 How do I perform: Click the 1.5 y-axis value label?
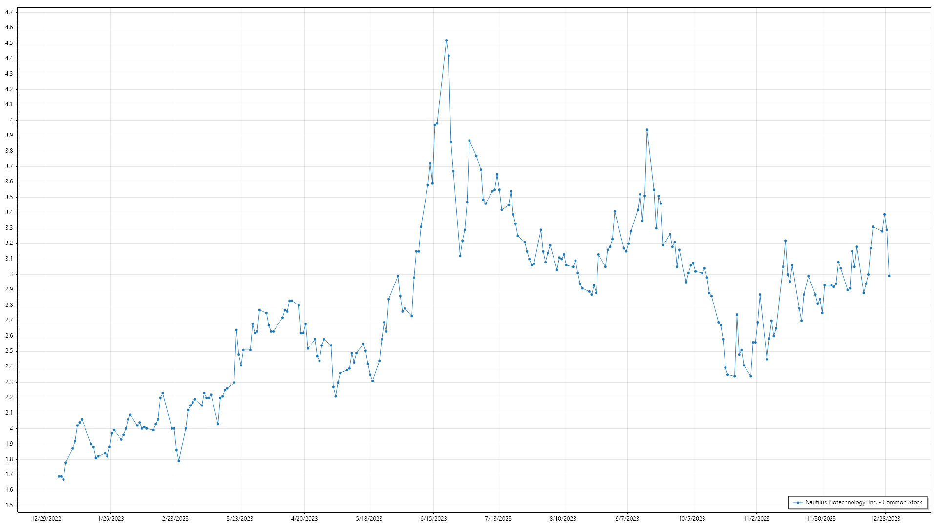[9, 505]
